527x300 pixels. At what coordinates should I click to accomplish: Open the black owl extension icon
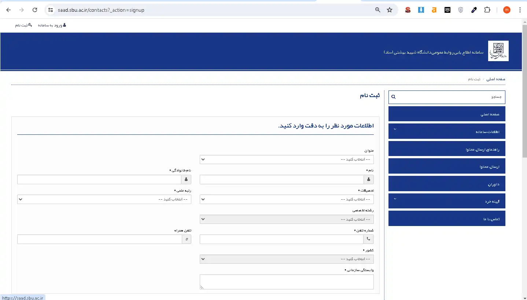[447, 10]
